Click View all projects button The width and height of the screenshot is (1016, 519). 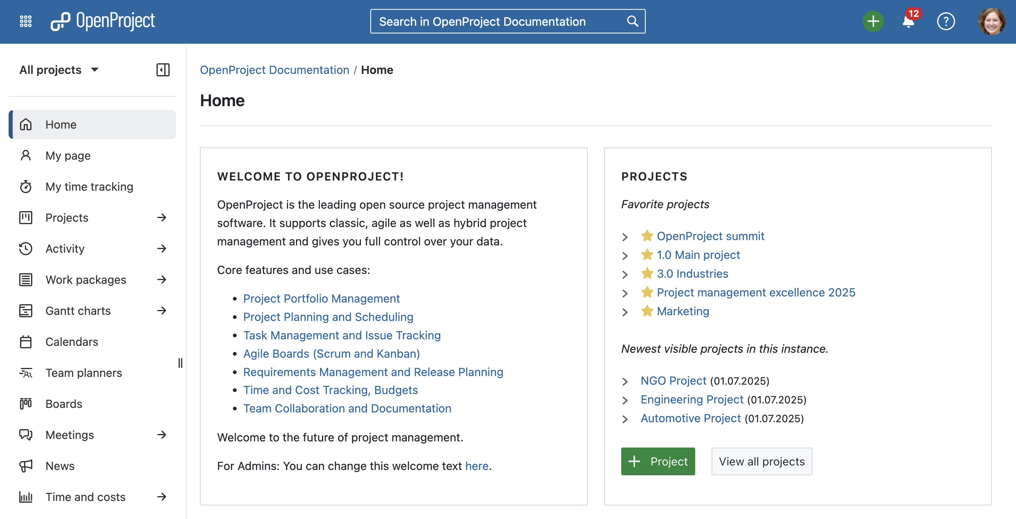(x=762, y=461)
